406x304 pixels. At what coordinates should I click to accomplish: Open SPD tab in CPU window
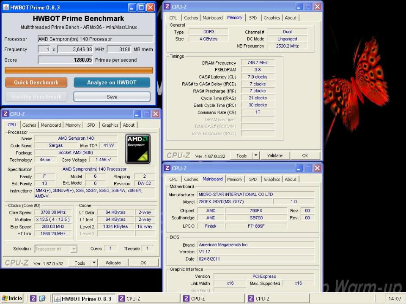tap(91, 125)
